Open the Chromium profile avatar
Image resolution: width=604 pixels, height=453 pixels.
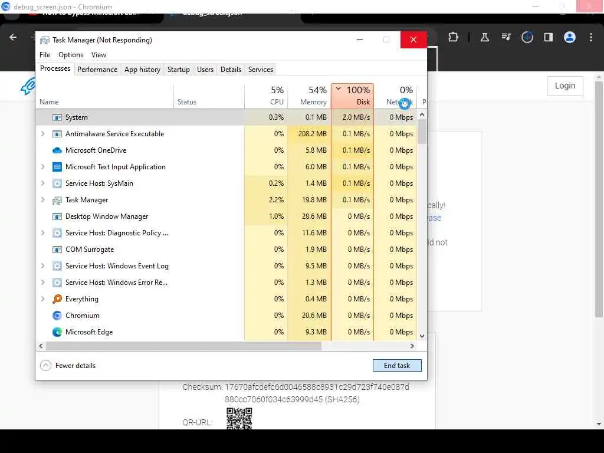click(x=569, y=37)
